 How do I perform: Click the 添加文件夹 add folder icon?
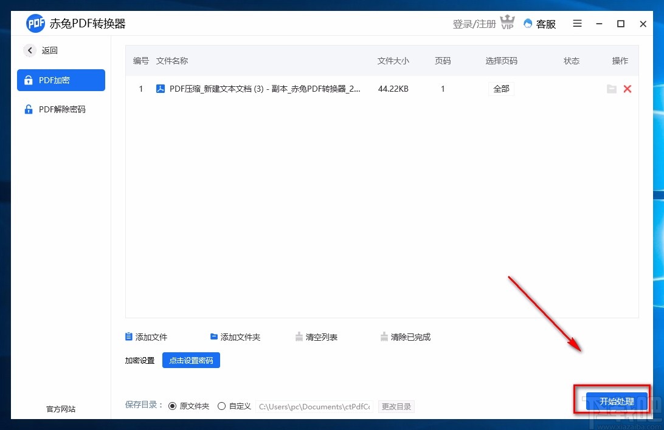click(x=213, y=336)
